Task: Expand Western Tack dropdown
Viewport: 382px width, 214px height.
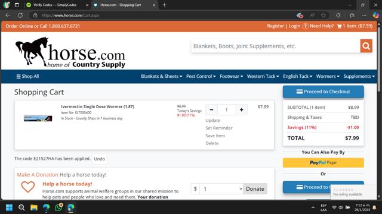Action: 263,77
